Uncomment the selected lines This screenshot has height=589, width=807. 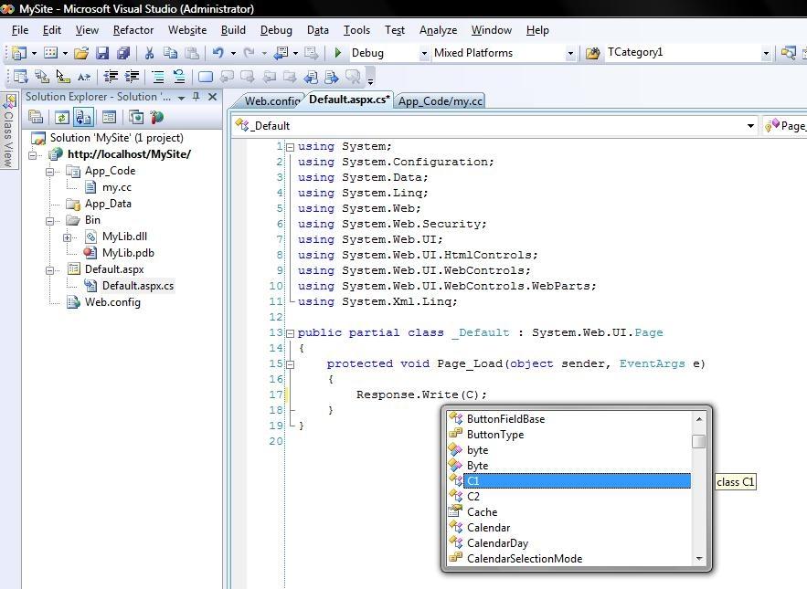[x=179, y=77]
